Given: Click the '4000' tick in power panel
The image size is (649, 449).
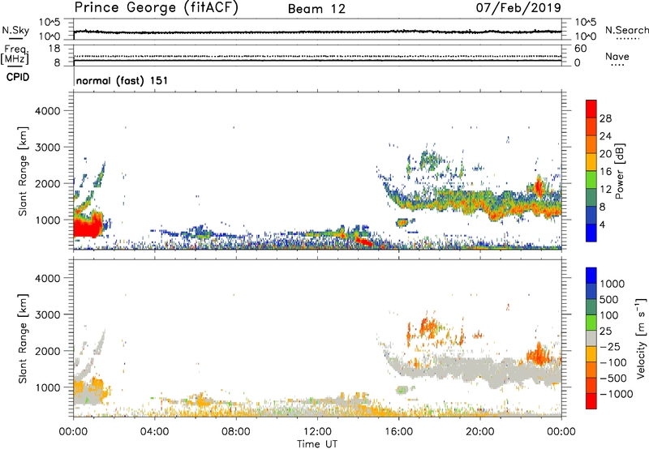Looking at the screenshot, I should point(48,111).
